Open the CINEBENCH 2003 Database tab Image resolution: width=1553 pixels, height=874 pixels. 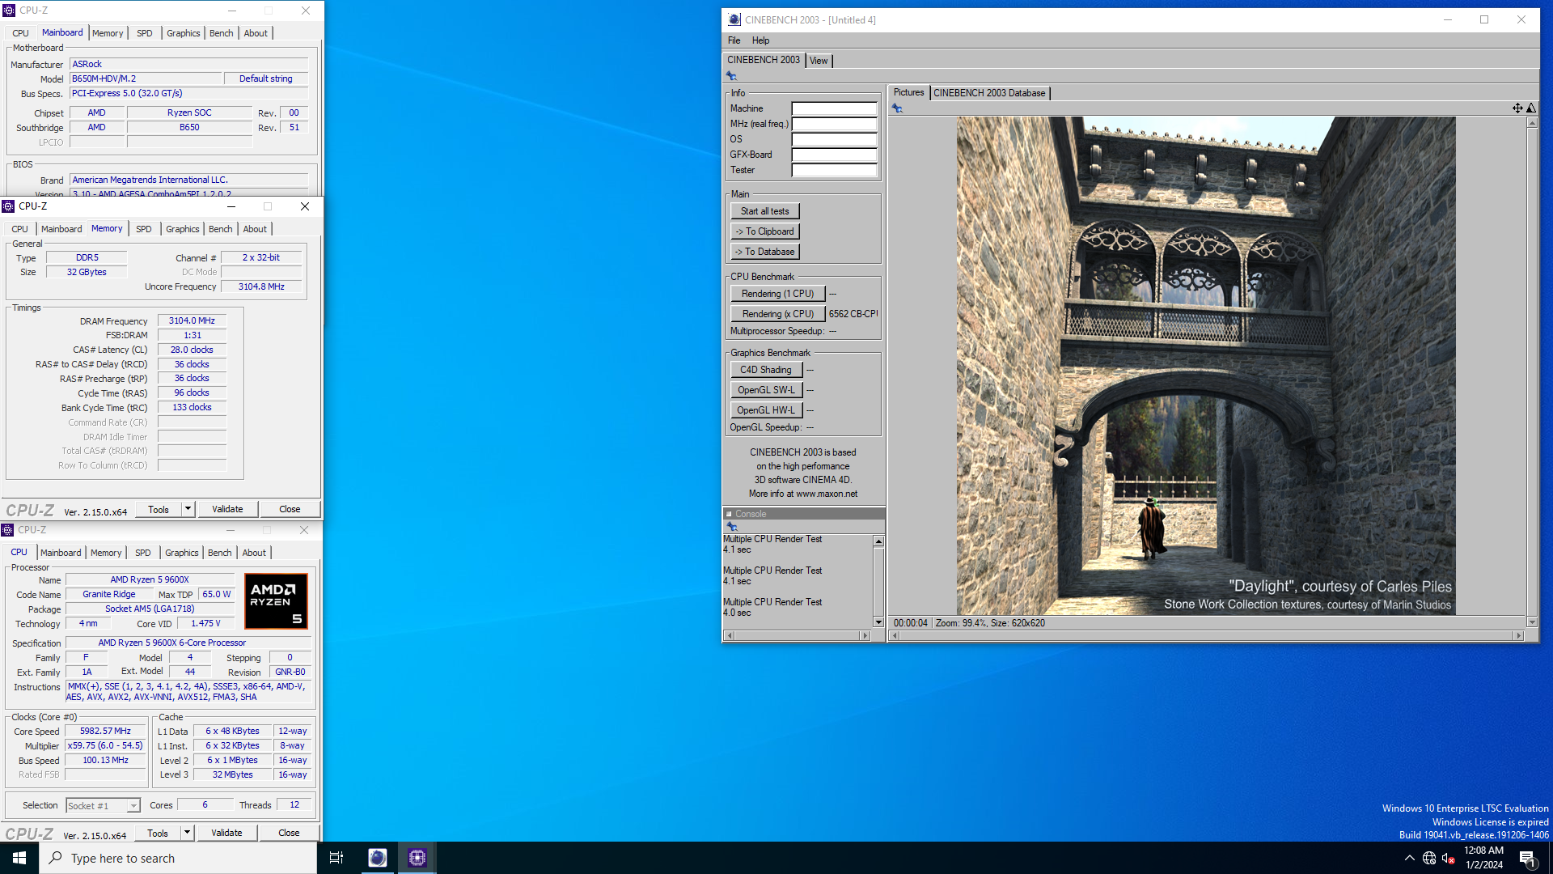click(x=989, y=93)
